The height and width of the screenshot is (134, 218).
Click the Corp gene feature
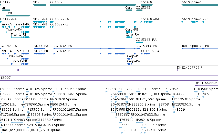coord(129,10)
